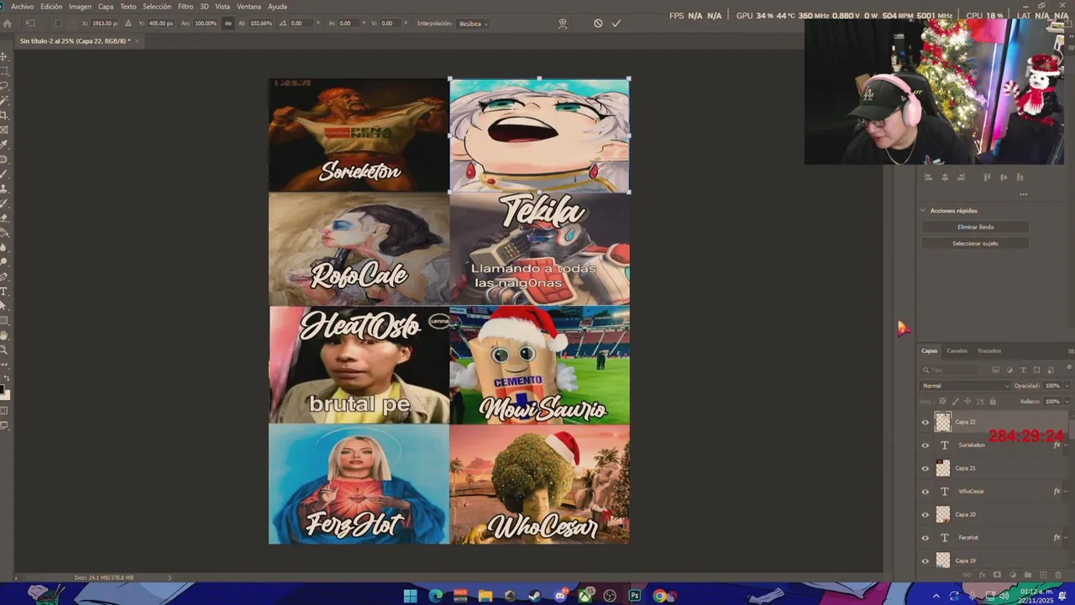Open the Edición menu

pos(51,6)
